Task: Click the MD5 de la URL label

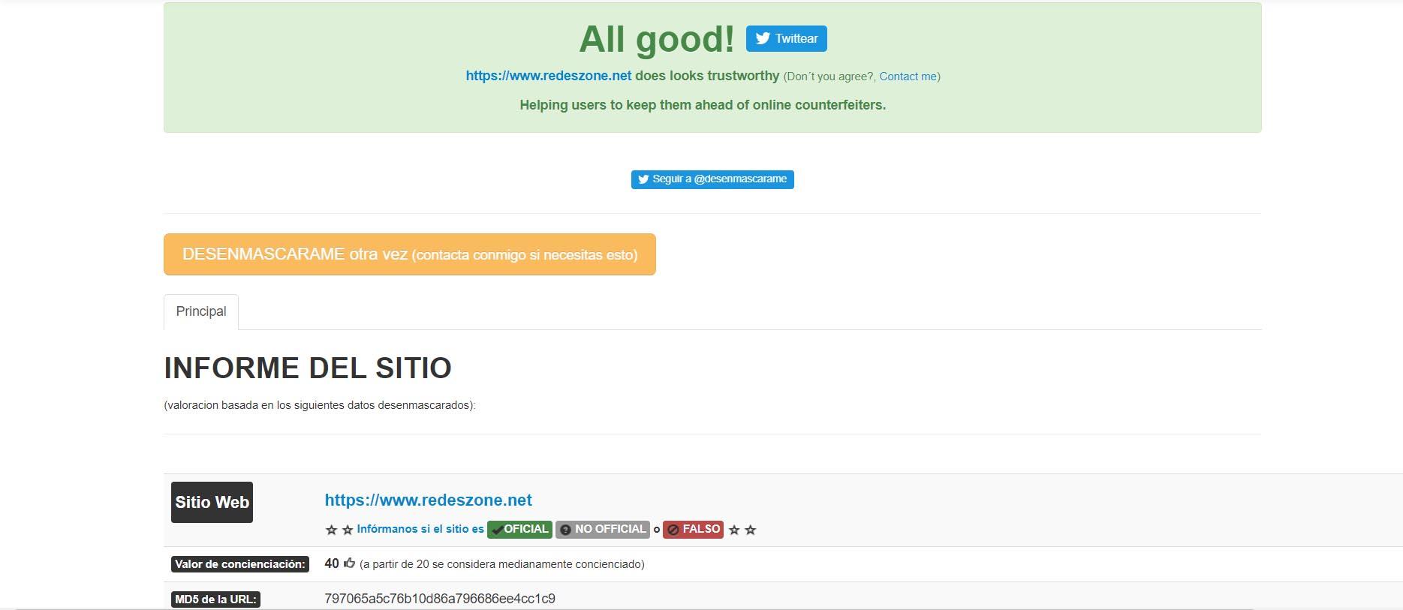Action: click(x=216, y=599)
